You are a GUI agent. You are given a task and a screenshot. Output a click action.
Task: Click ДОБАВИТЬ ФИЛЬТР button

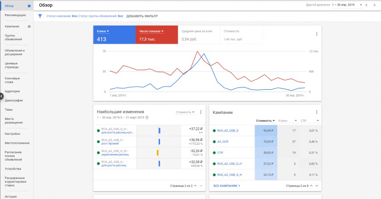[x=142, y=16]
